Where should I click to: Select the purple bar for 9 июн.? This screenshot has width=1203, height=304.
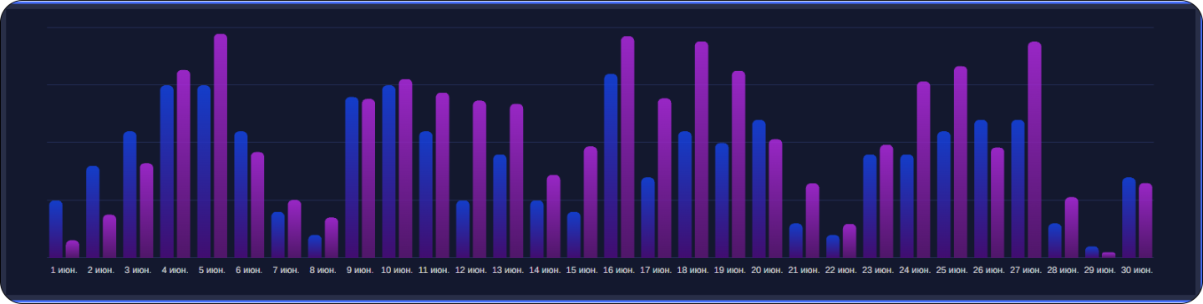tap(368, 178)
